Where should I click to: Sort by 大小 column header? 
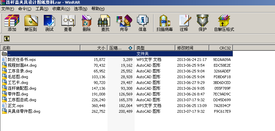tap(94, 48)
